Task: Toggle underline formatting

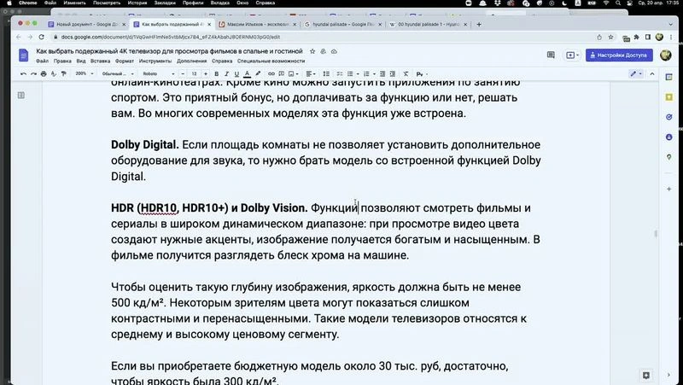Action: (x=236, y=74)
